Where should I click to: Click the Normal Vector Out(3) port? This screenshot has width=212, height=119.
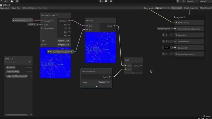coord(110,77)
